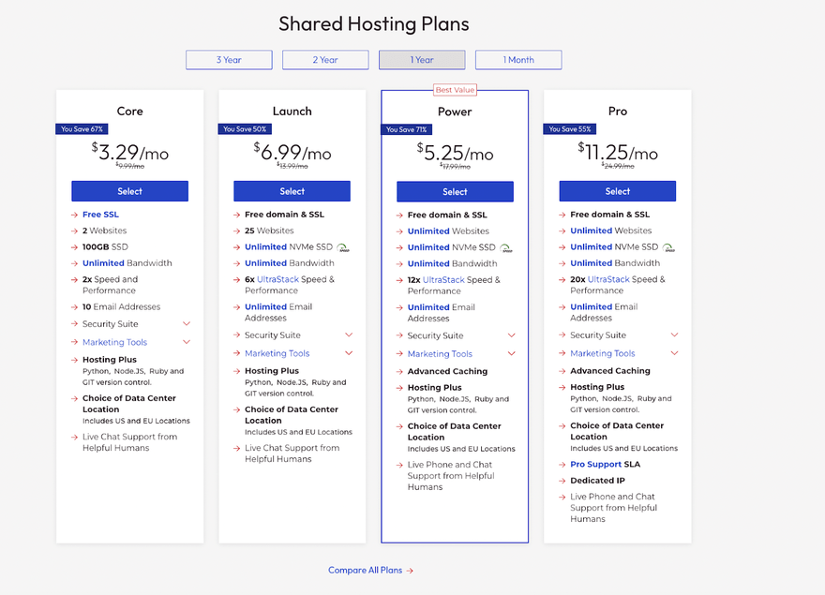
Task: Choose the 1 Month billing tab
Action: coord(518,60)
